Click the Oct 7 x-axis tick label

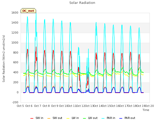tap(38, 106)
